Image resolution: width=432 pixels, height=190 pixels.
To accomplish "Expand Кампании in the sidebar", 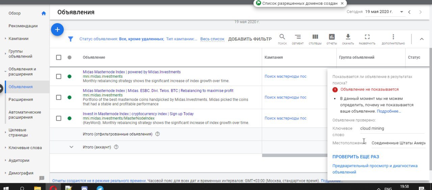I will (5, 39).
